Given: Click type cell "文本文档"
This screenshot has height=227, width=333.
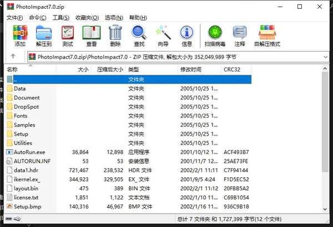Looking at the screenshot, I should click(139, 197).
